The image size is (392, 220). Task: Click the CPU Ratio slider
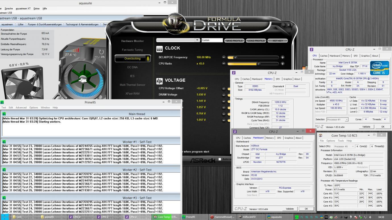[x=253, y=64]
